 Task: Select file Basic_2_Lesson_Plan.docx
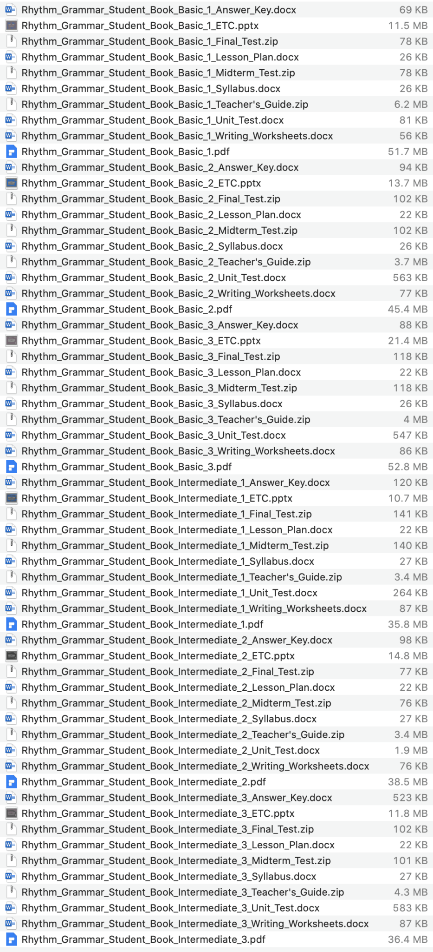[x=161, y=215]
